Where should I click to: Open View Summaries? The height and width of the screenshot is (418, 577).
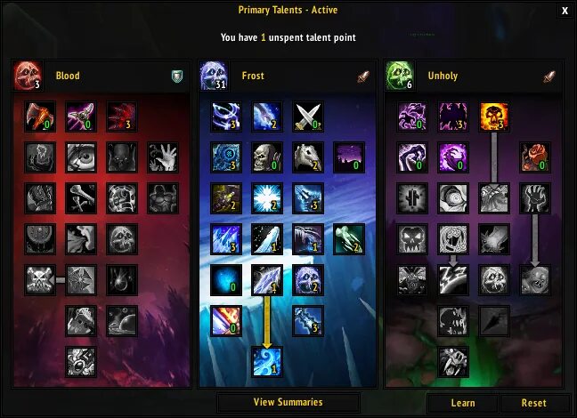[x=288, y=403]
